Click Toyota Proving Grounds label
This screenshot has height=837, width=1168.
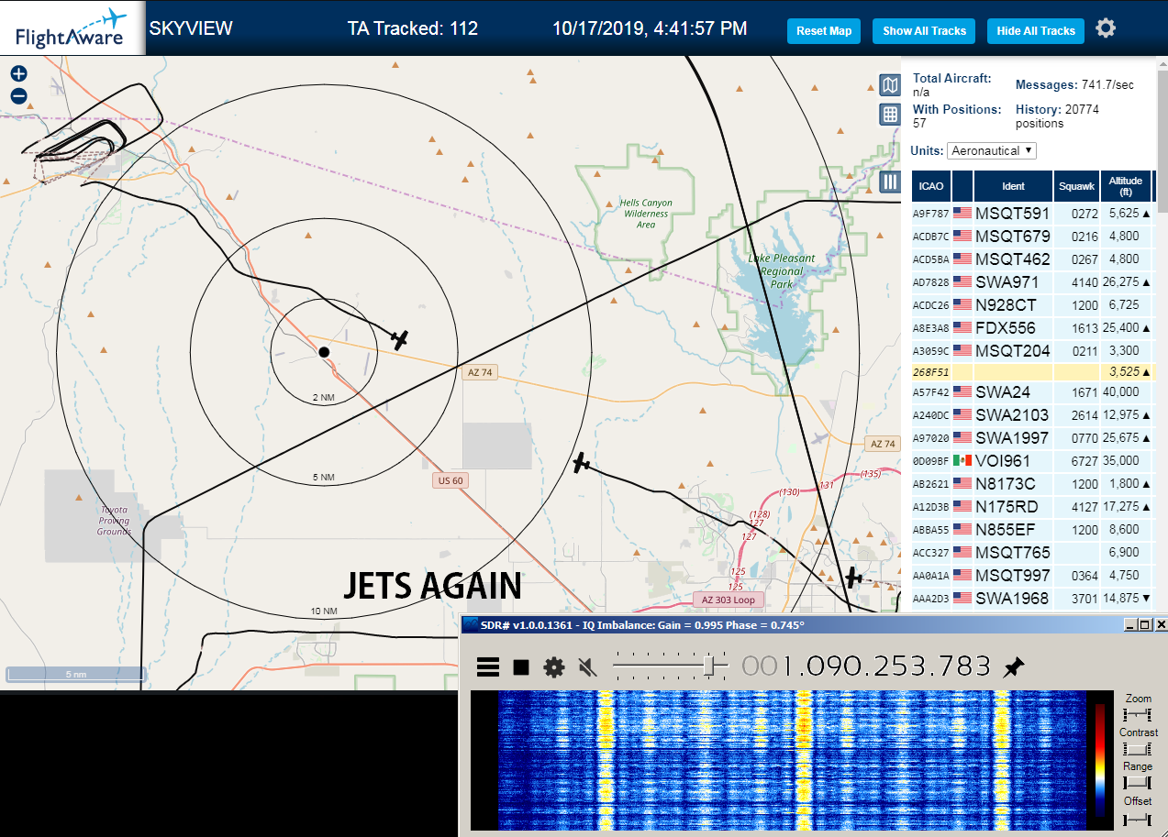115,521
